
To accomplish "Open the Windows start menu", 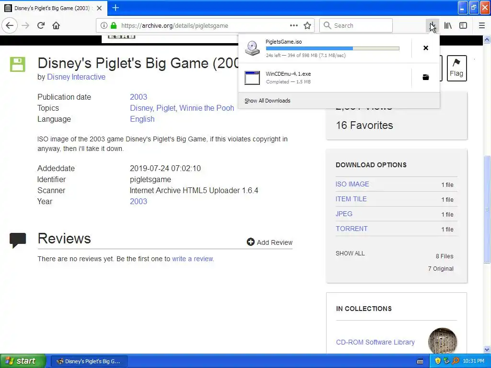I will tap(23, 361).
